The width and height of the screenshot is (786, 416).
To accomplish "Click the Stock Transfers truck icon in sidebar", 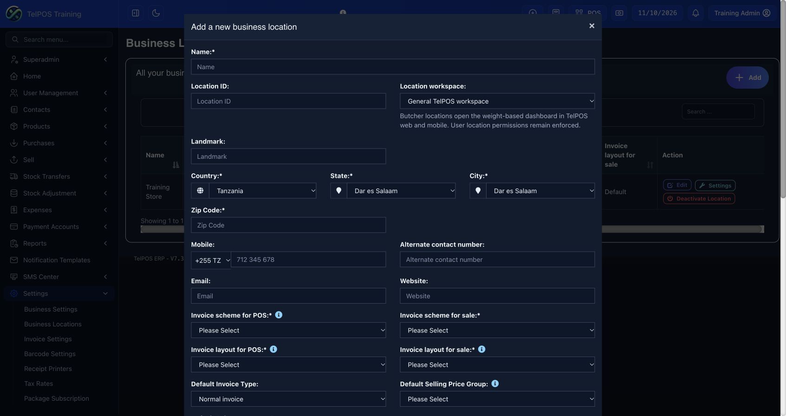I will tap(14, 176).
